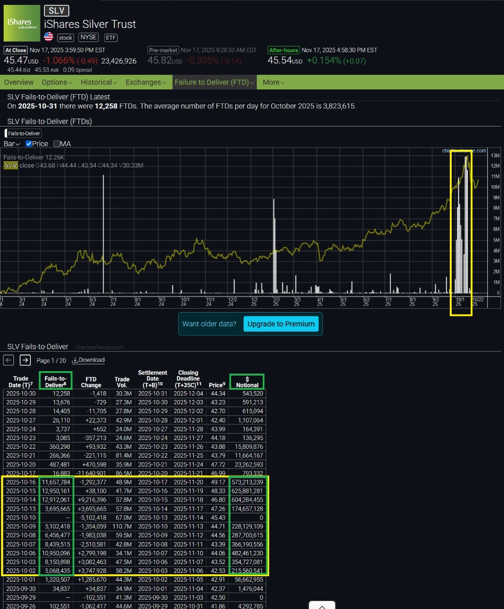This screenshot has width=504, height=609.
Task: Click the US flag icon
Action: 48,37
